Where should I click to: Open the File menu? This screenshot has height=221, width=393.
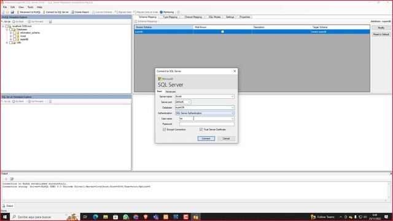point(5,7)
